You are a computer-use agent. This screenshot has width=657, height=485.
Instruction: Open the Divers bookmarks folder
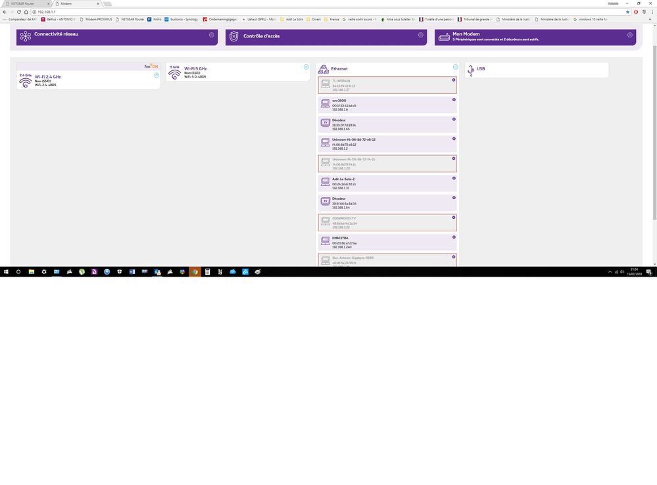point(314,19)
